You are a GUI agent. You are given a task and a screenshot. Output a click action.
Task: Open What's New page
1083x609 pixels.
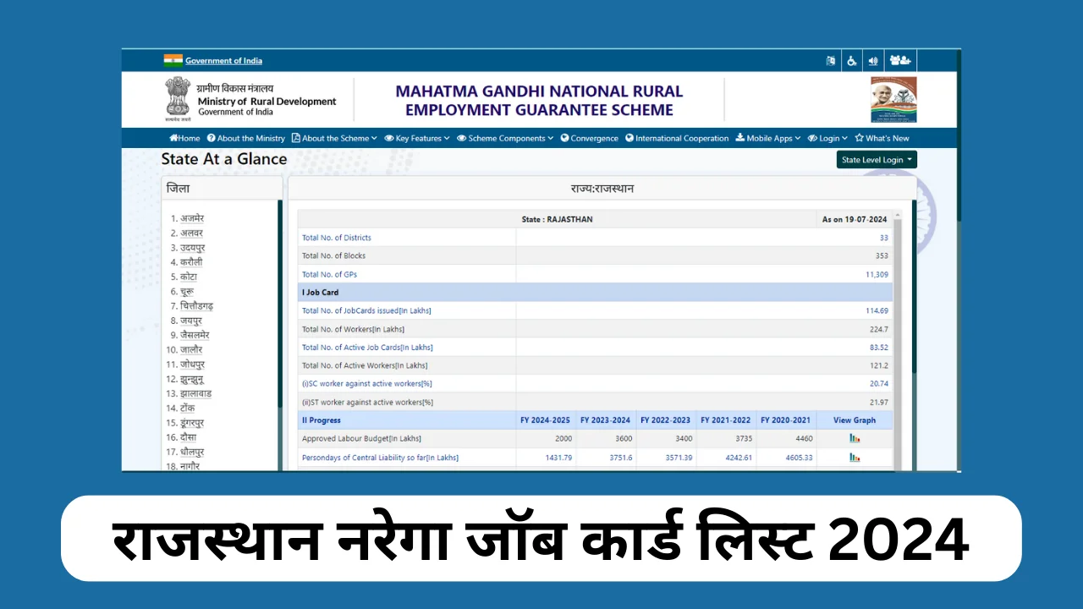click(882, 138)
